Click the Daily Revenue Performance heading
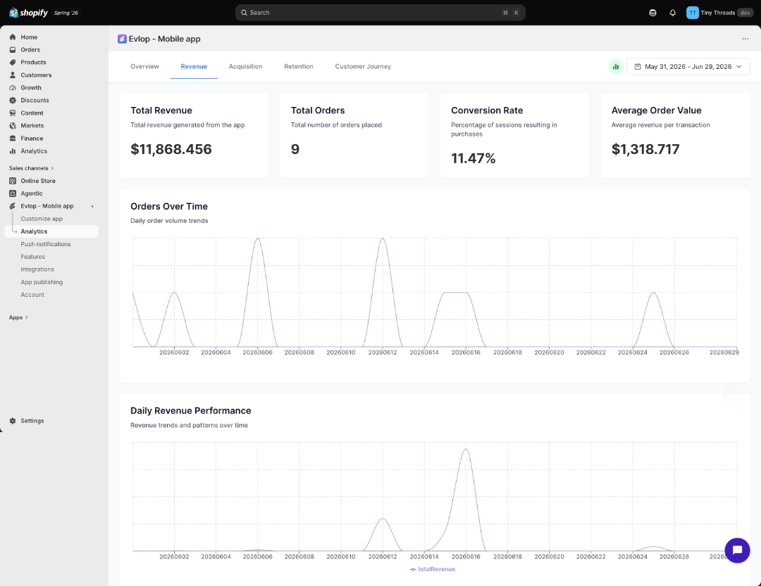The height and width of the screenshot is (586, 761). tap(191, 411)
